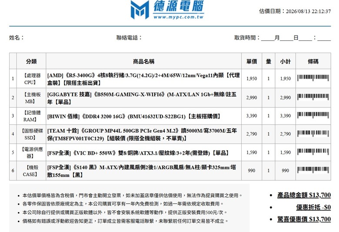This screenshot has width=339, height=232.
Task: Click the note about 價格如有錯誤或浮動
Action: [x=126, y=221]
